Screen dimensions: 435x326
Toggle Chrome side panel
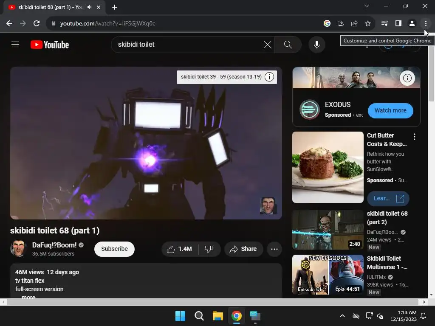[x=398, y=23]
